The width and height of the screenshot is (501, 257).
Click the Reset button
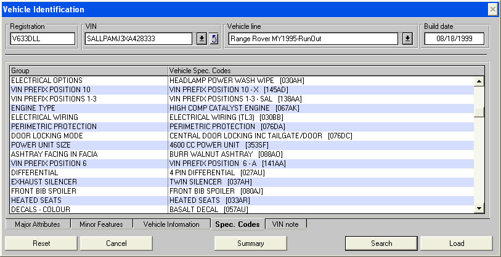pyautogui.click(x=41, y=243)
